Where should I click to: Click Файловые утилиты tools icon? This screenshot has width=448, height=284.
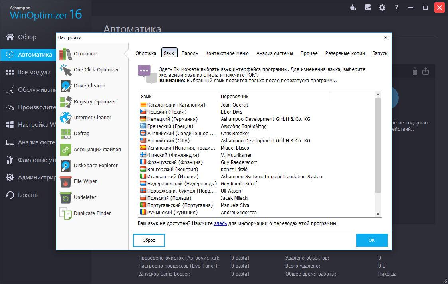click(10, 160)
